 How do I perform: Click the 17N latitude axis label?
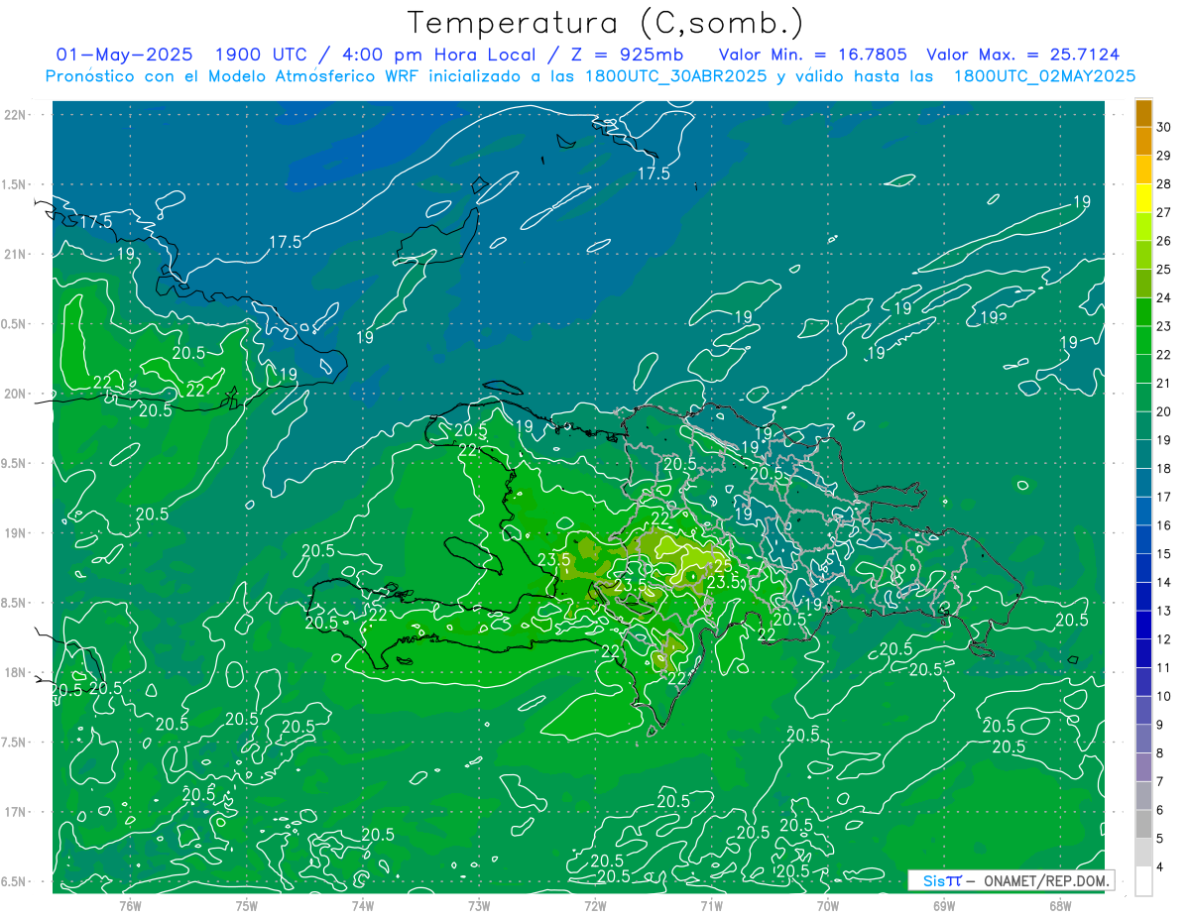pyautogui.click(x=15, y=812)
